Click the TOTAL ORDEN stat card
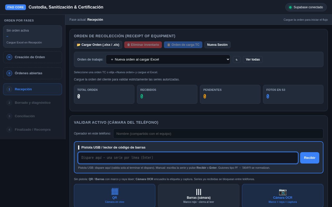The height and width of the screenshot is (207, 332). tap(104, 94)
